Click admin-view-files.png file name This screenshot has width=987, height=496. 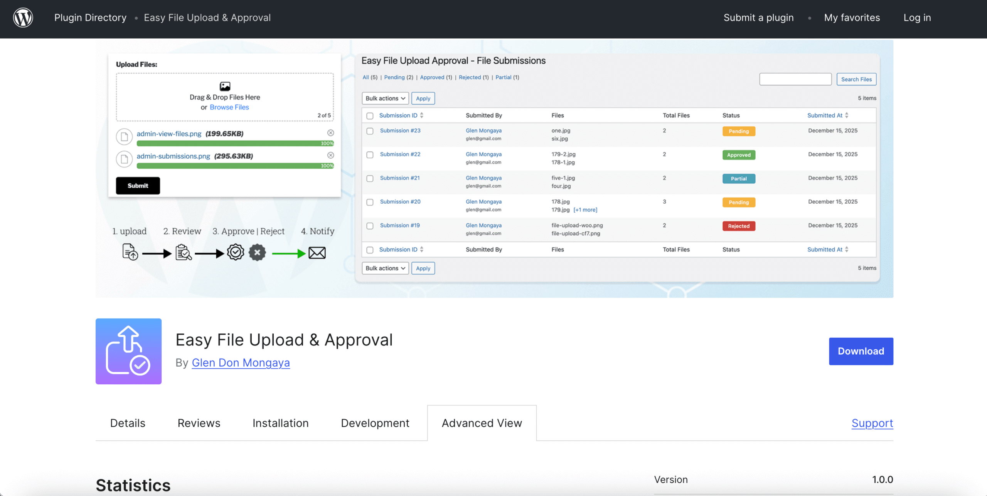[x=169, y=134]
